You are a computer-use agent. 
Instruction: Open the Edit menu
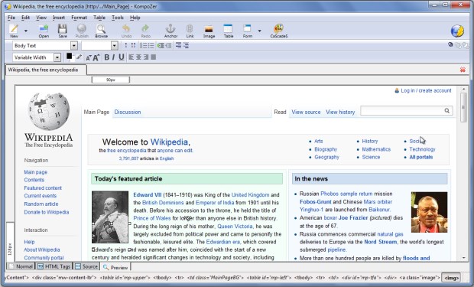click(25, 18)
